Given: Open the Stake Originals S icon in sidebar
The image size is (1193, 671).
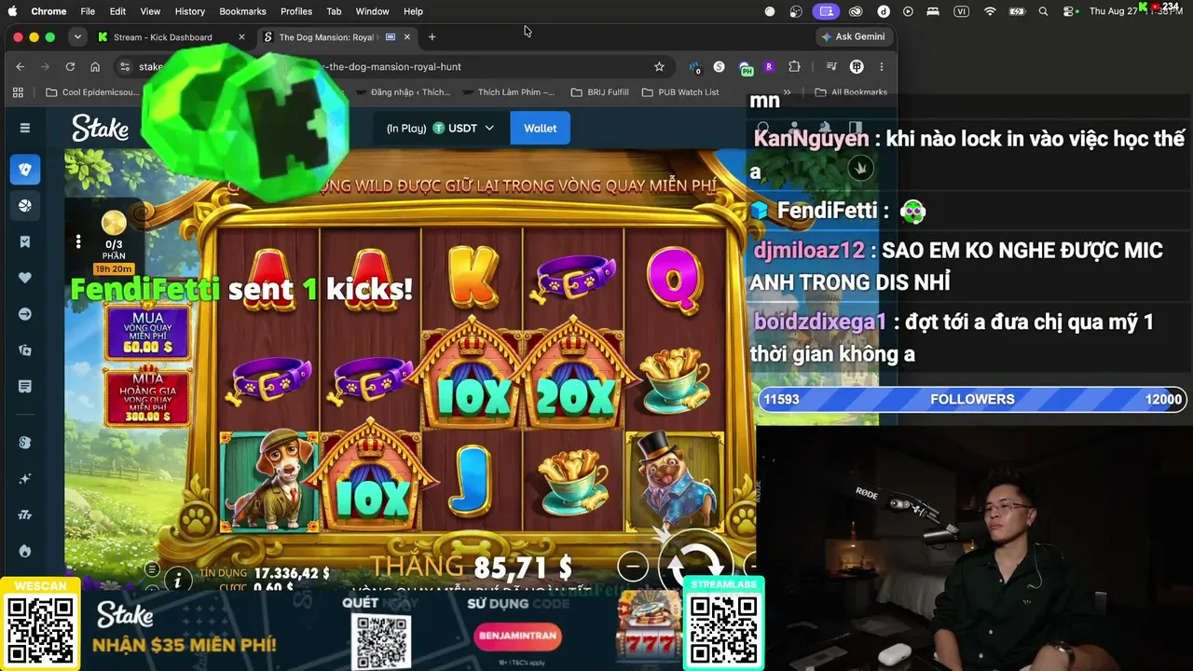Looking at the screenshot, I should click(25, 442).
